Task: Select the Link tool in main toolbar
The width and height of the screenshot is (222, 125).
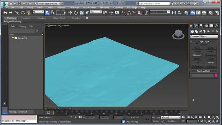Action: [x=17, y=12]
